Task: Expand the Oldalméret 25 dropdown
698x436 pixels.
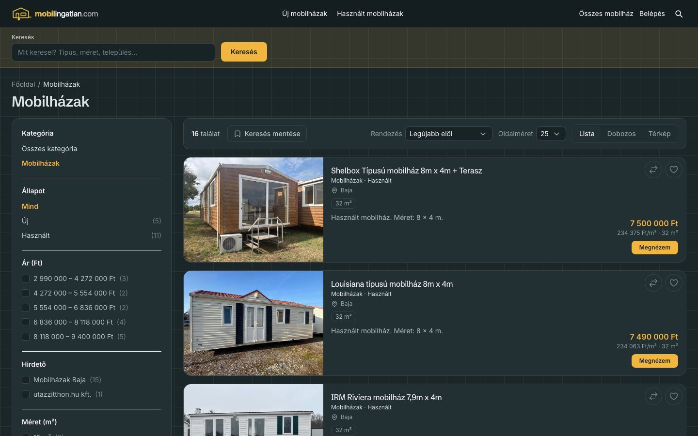Action: point(551,134)
